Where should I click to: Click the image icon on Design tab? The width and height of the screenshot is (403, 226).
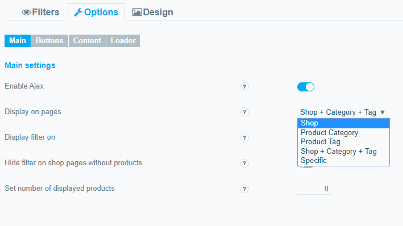[x=137, y=12]
